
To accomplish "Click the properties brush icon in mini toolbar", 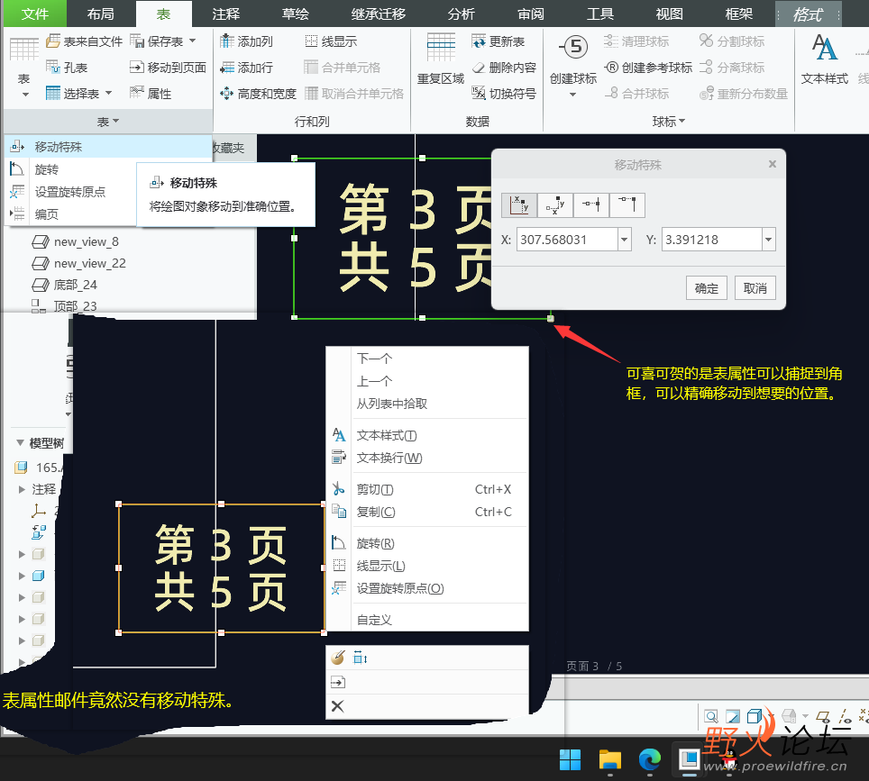I will [337, 658].
